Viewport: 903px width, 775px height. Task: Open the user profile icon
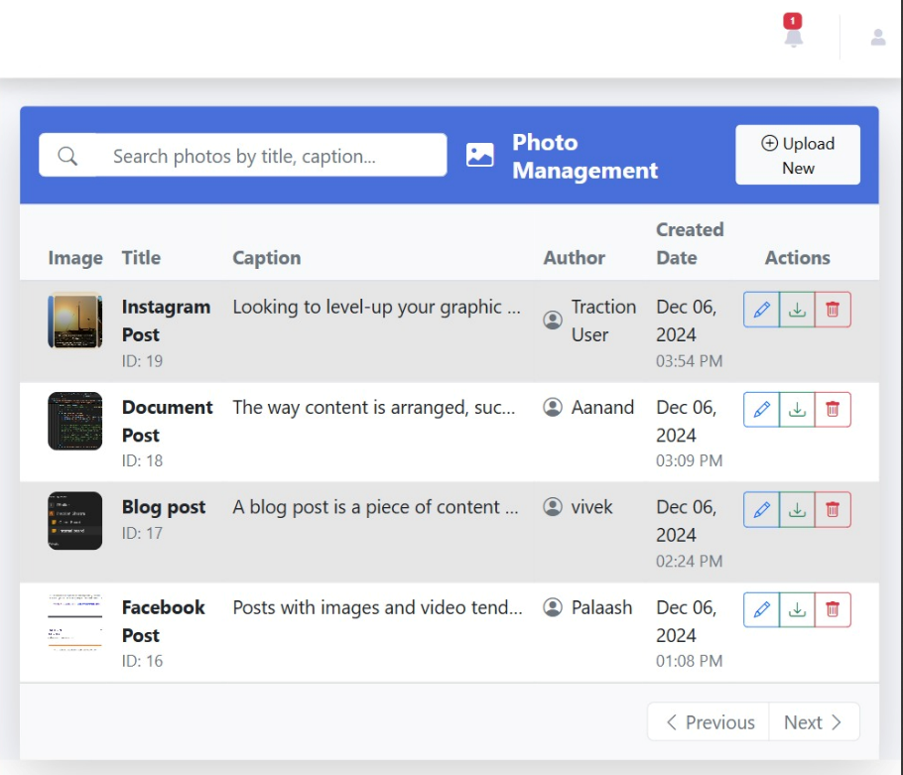877,38
